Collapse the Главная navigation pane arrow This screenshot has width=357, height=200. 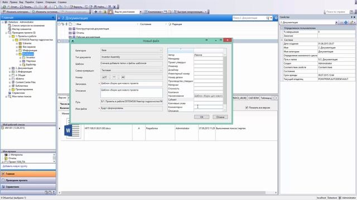(54, 17)
